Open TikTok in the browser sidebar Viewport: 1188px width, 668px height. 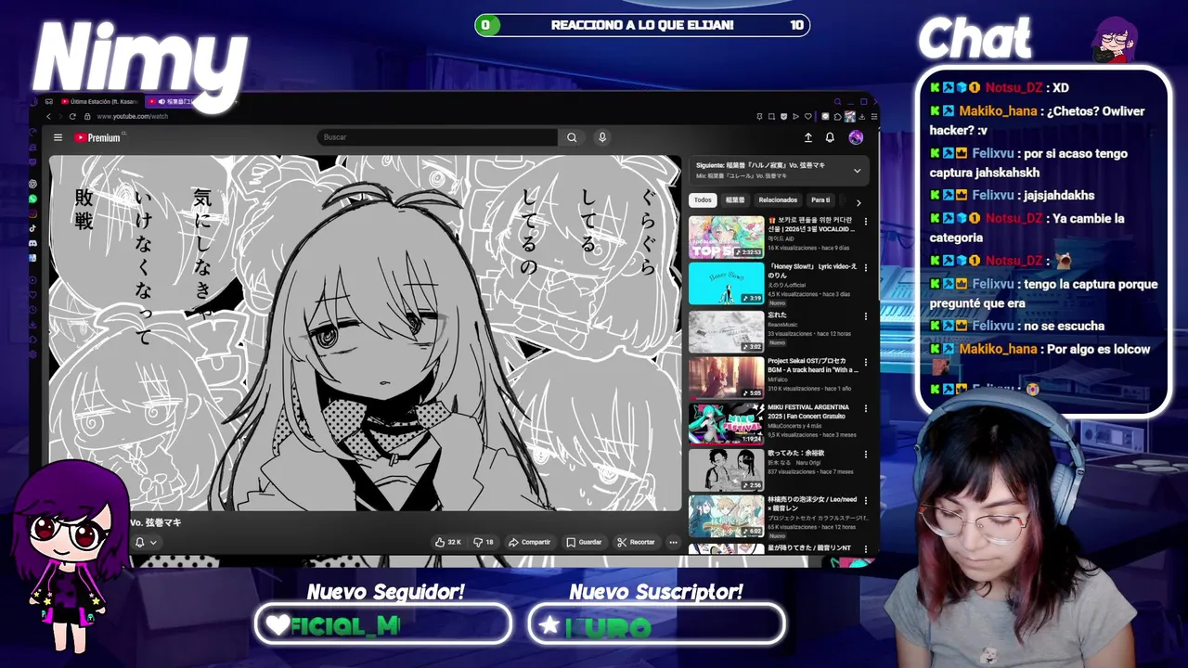pyautogui.click(x=32, y=228)
